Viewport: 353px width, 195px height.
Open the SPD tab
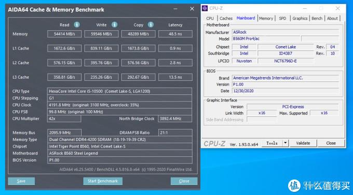pyautogui.click(x=282, y=19)
